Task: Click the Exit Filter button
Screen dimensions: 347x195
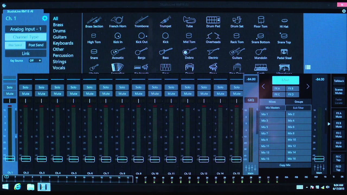Action: coord(298,108)
